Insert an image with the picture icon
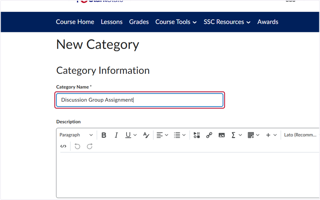This screenshot has width=320, height=200. click(221, 135)
